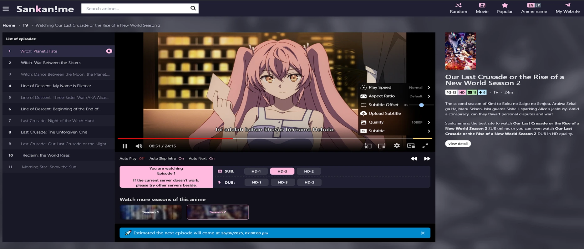Click the anime title in the right panel
Image resolution: width=584 pixels, height=249 pixels.
pos(504,80)
